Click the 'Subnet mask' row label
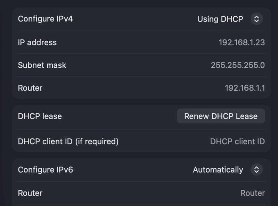Image resolution: width=278 pixels, height=206 pixels. point(42,65)
